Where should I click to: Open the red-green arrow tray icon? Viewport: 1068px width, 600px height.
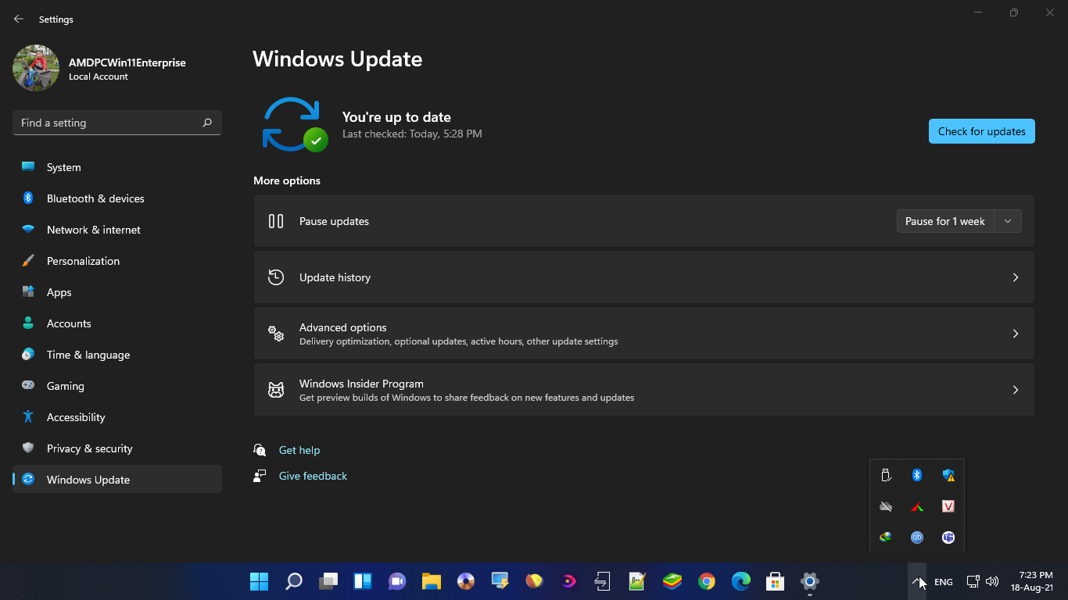(x=917, y=506)
